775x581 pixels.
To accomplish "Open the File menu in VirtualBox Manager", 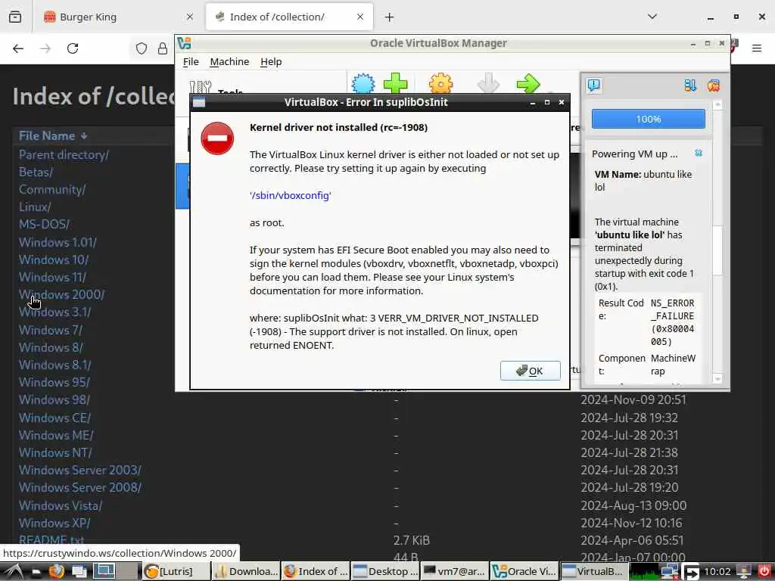I will click(x=191, y=62).
